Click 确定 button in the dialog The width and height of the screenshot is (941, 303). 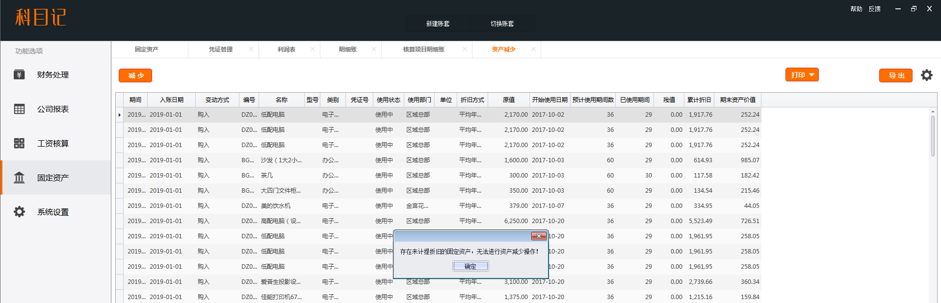click(470, 266)
